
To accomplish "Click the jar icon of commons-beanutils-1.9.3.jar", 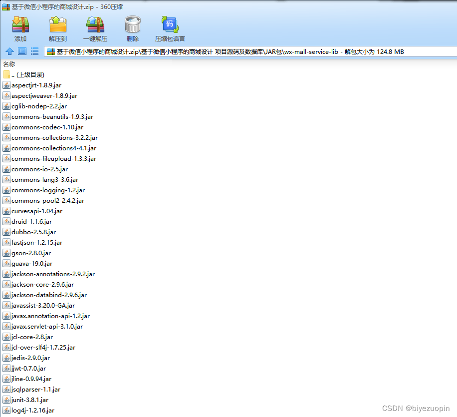I will 6,117.
